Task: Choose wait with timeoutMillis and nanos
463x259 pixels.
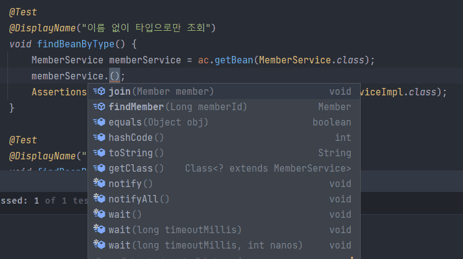Action: [205, 245]
